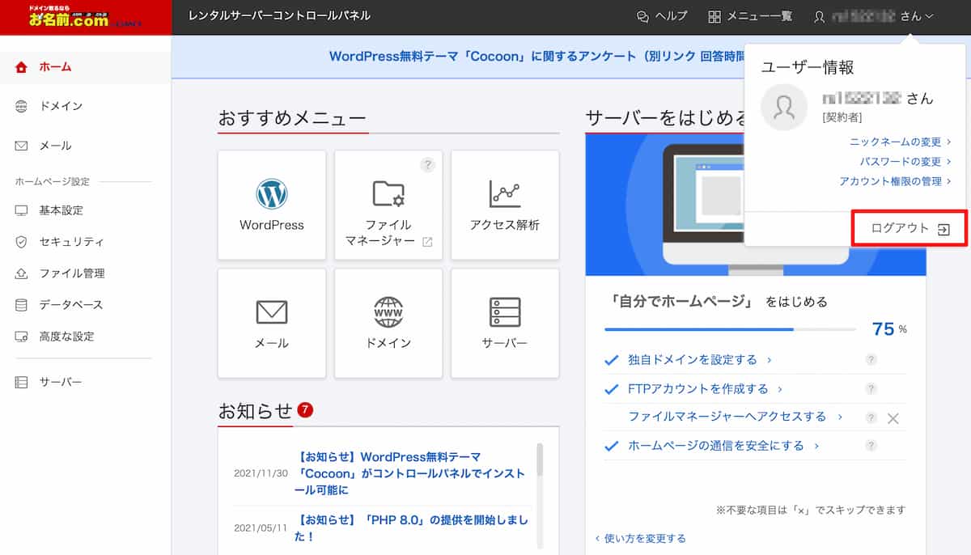This screenshot has height=555, width=971.
Task: Click the メール envelope tile
Action: click(272, 323)
